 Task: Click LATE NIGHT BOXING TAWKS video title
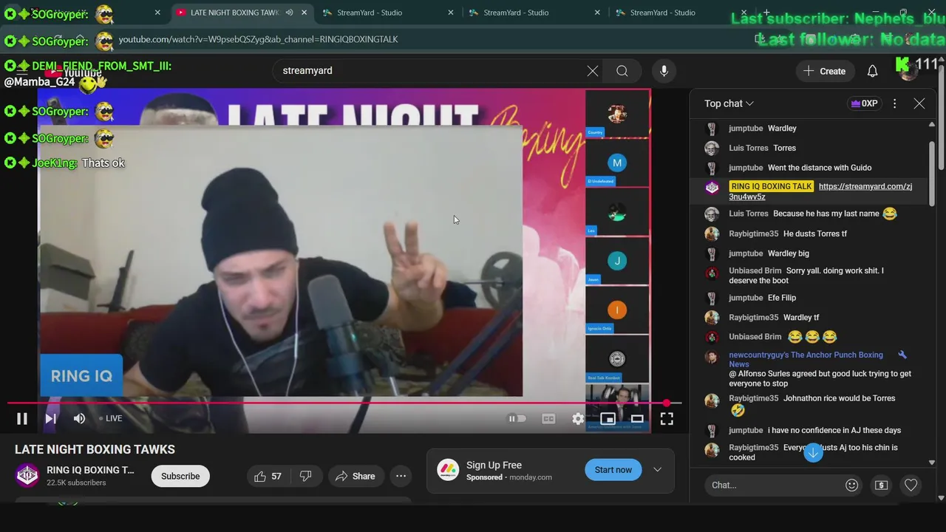point(95,449)
